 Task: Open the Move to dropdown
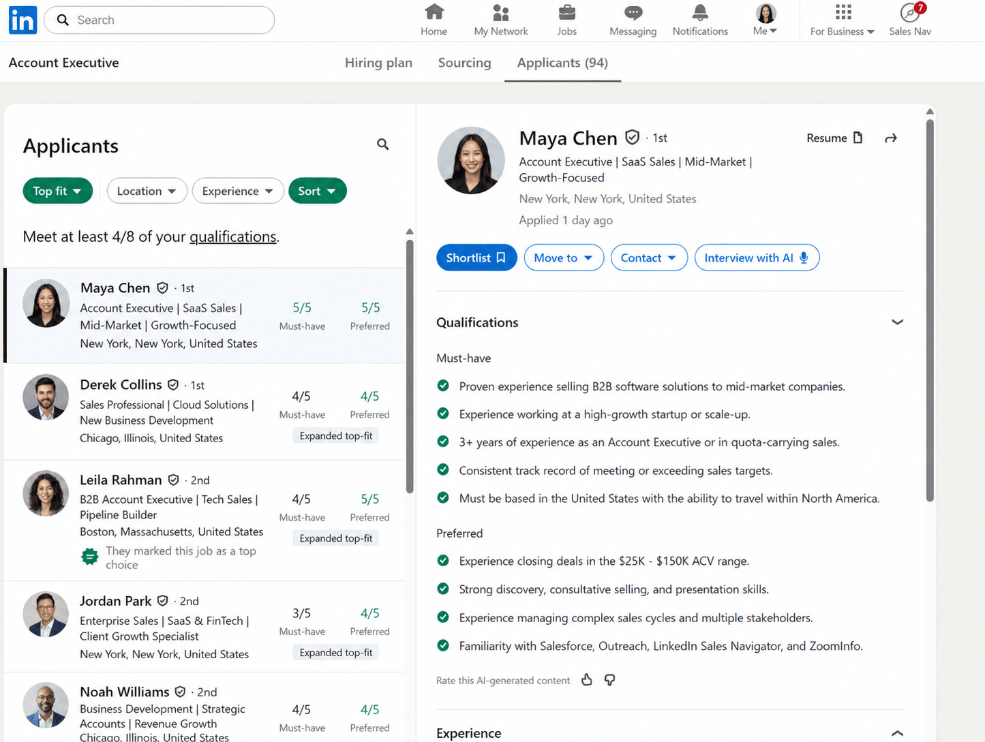(x=564, y=258)
